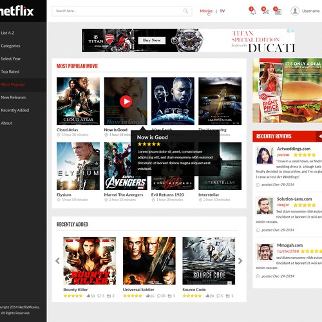Viewport: 322px width, 322px height.
Task: Click Cloud Atlas title link
Action: click(x=67, y=129)
